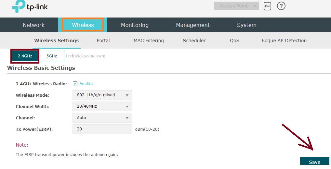
Task: Open the help question mark icon
Action: 281,6
